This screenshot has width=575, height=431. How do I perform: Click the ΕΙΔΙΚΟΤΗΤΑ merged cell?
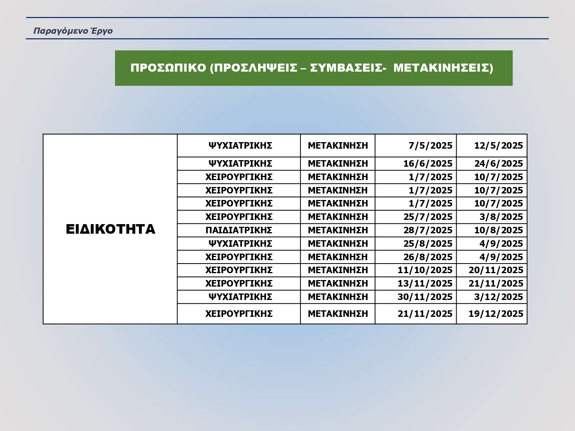110,229
